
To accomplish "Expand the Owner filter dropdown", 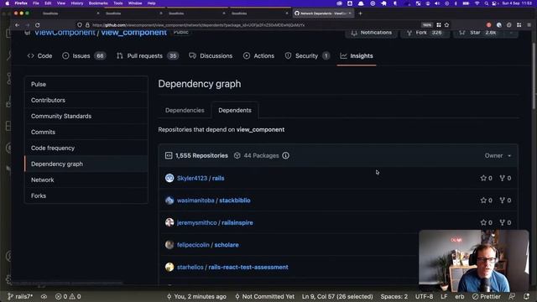I will click(x=498, y=155).
